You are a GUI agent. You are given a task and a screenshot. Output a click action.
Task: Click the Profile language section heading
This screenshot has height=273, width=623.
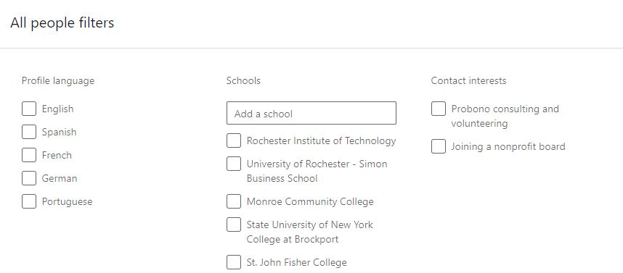58,81
